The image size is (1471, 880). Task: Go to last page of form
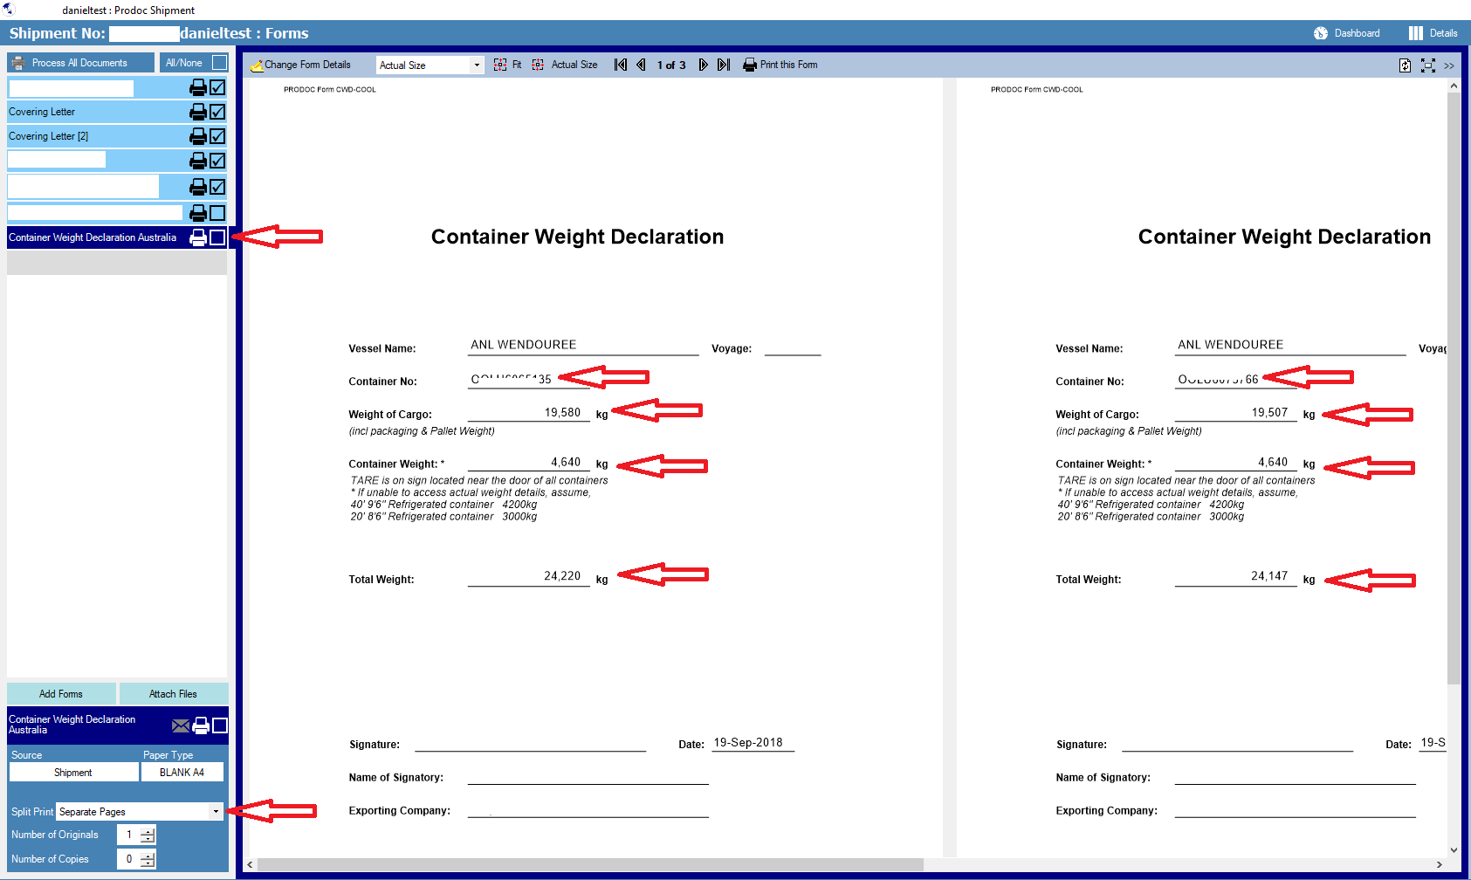[724, 65]
